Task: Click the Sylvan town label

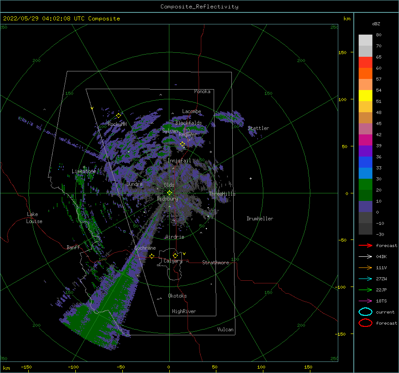Action: (170, 131)
